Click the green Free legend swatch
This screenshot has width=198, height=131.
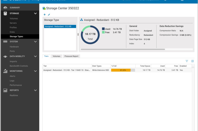pos(103,32)
